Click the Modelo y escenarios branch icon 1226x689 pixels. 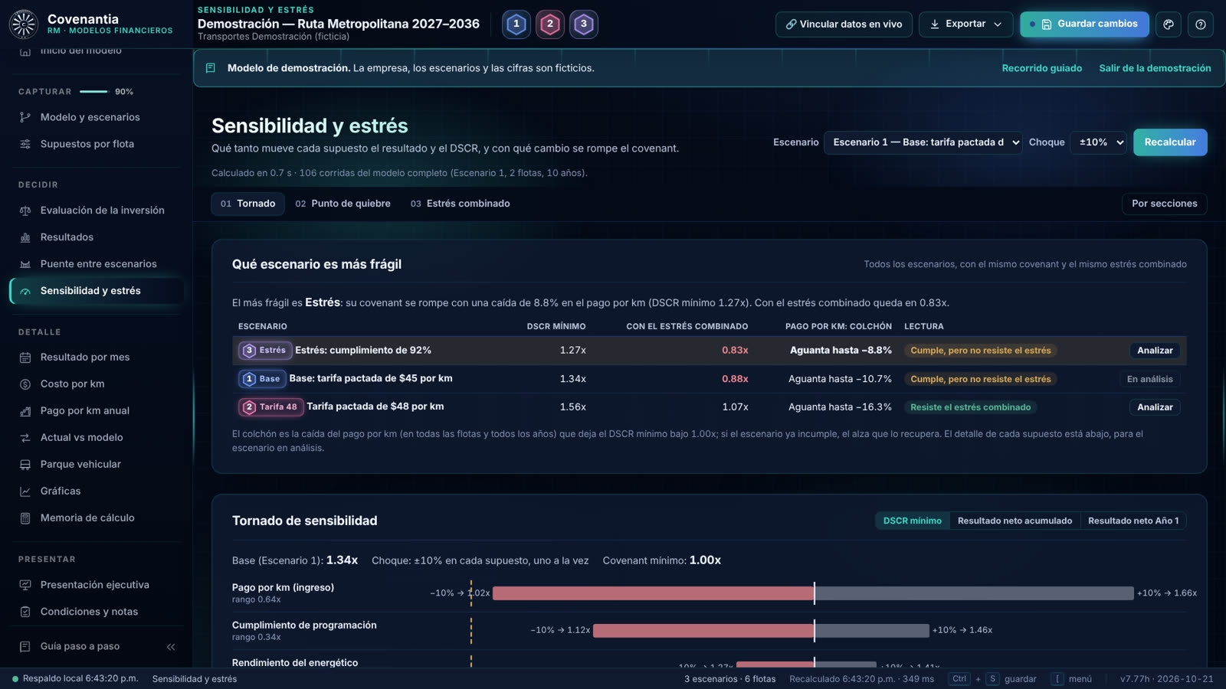pyautogui.click(x=25, y=117)
